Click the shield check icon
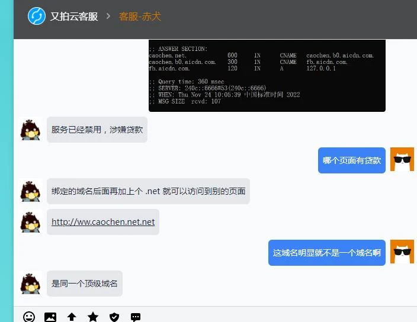 114,317
